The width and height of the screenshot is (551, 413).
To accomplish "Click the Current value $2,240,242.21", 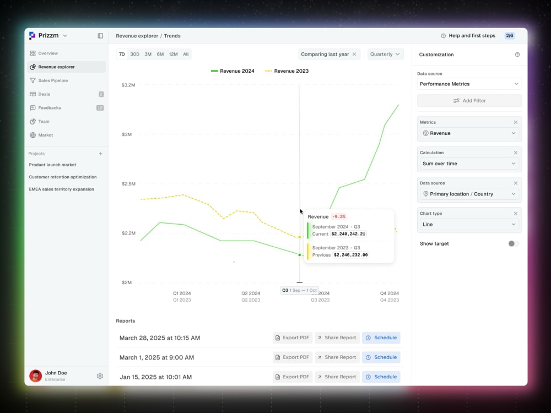I will coord(348,234).
